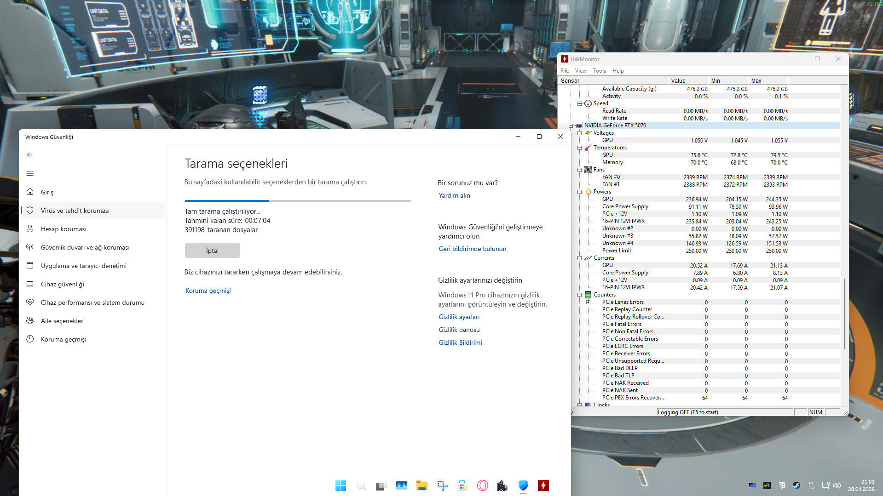The width and height of the screenshot is (883, 496).
Task: Click the laptop icon for Cihaz güvenliği
Action: (30, 284)
